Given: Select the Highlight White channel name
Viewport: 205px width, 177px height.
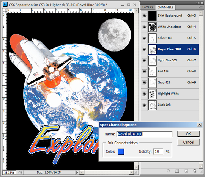Looking at the screenshot, I should pos(168,94).
